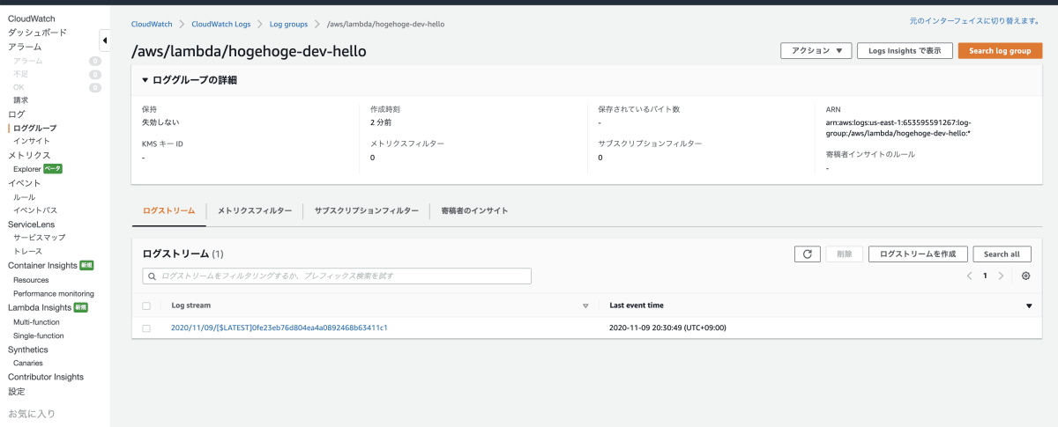Open アラーム section in sidebar
Image resolution: width=1058 pixels, height=427 pixels.
pos(25,47)
